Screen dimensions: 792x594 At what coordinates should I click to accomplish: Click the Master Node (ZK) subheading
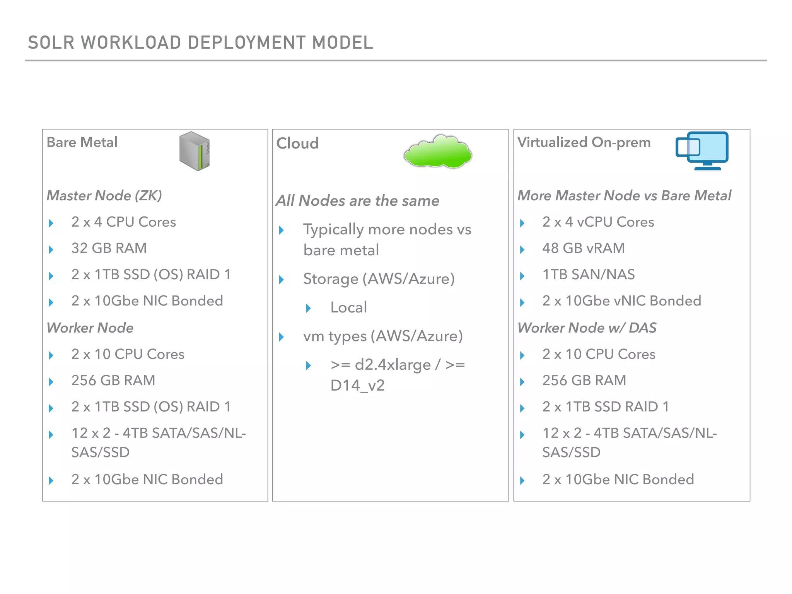point(104,196)
